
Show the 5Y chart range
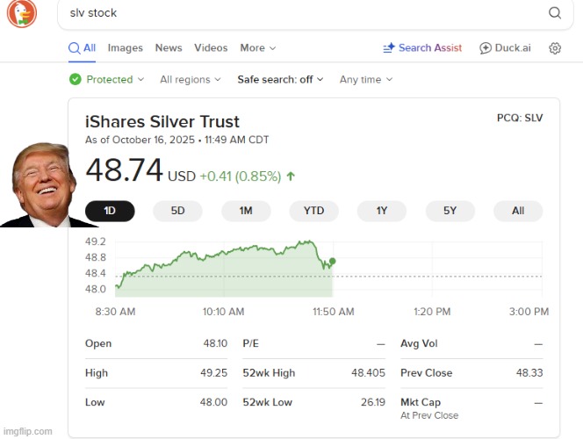(450, 211)
